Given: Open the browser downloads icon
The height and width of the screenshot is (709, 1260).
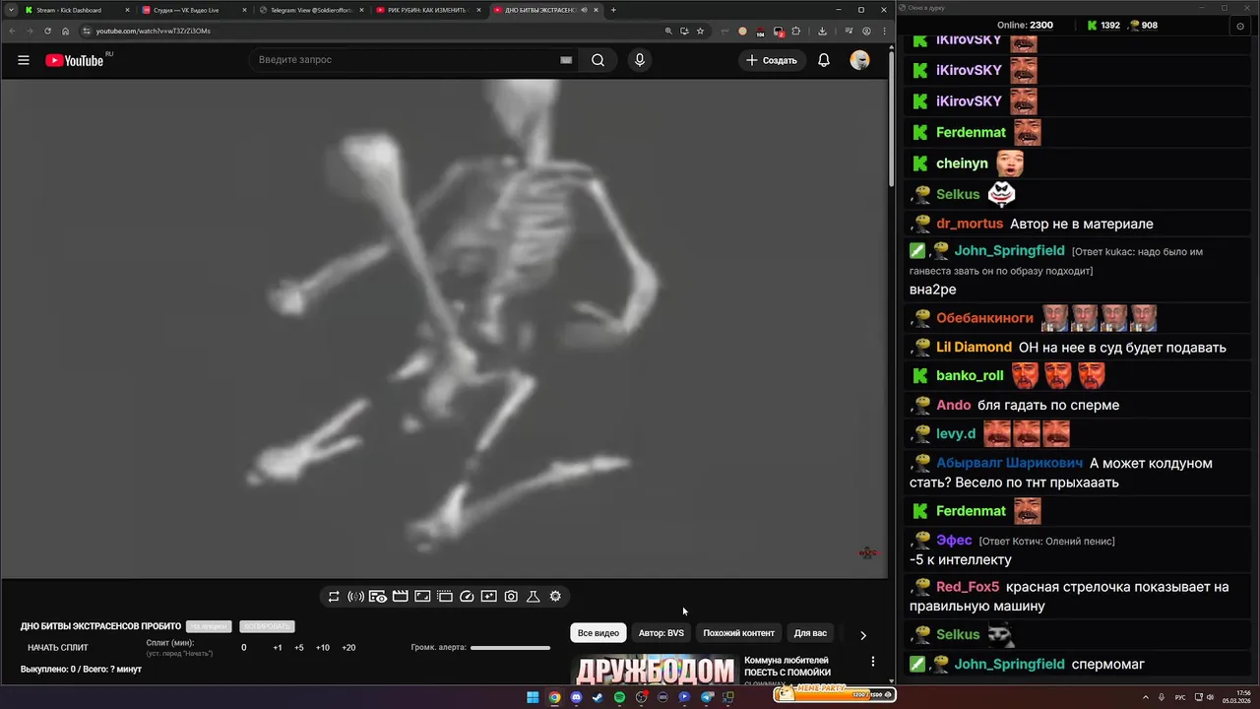Looking at the screenshot, I should (823, 31).
